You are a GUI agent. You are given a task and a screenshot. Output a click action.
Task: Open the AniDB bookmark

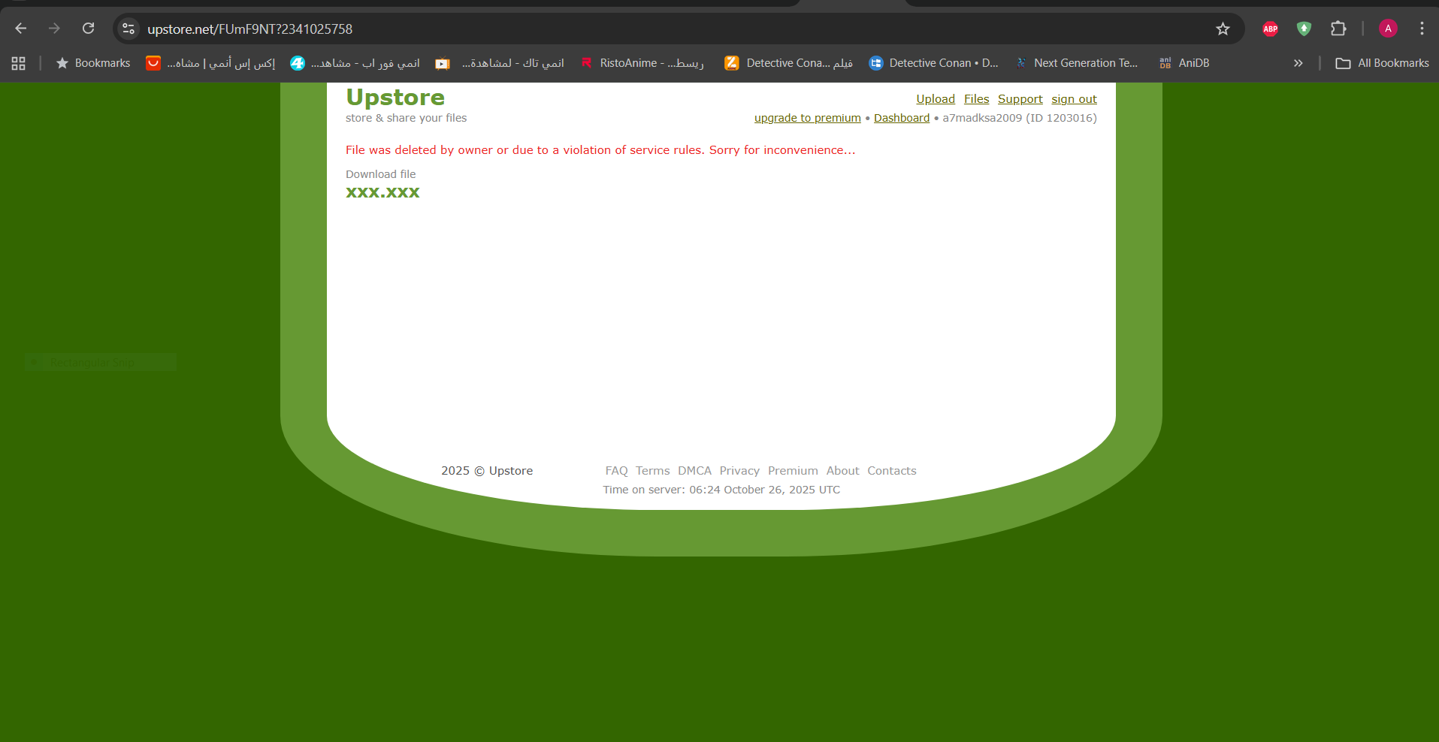coord(1184,63)
